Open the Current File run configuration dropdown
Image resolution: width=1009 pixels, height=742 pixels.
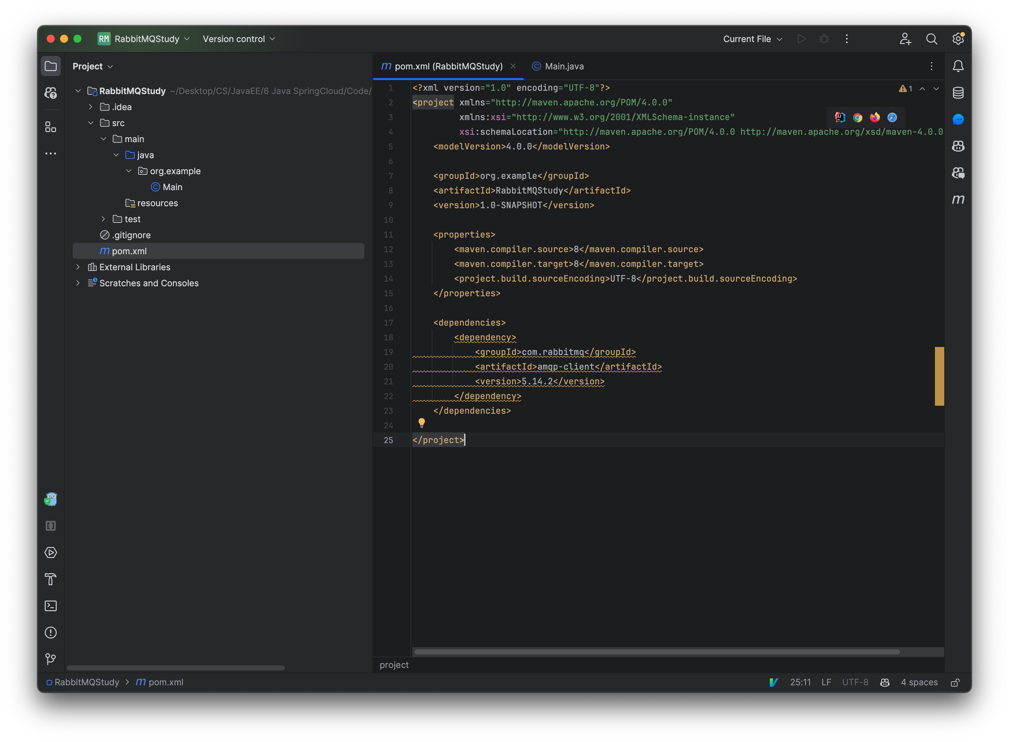(752, 39)
